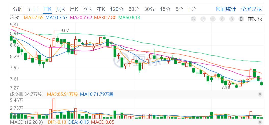Click the 全屏显示 fullscreen link
This screenshot has width=269, height=125.
tap(251, 9)
